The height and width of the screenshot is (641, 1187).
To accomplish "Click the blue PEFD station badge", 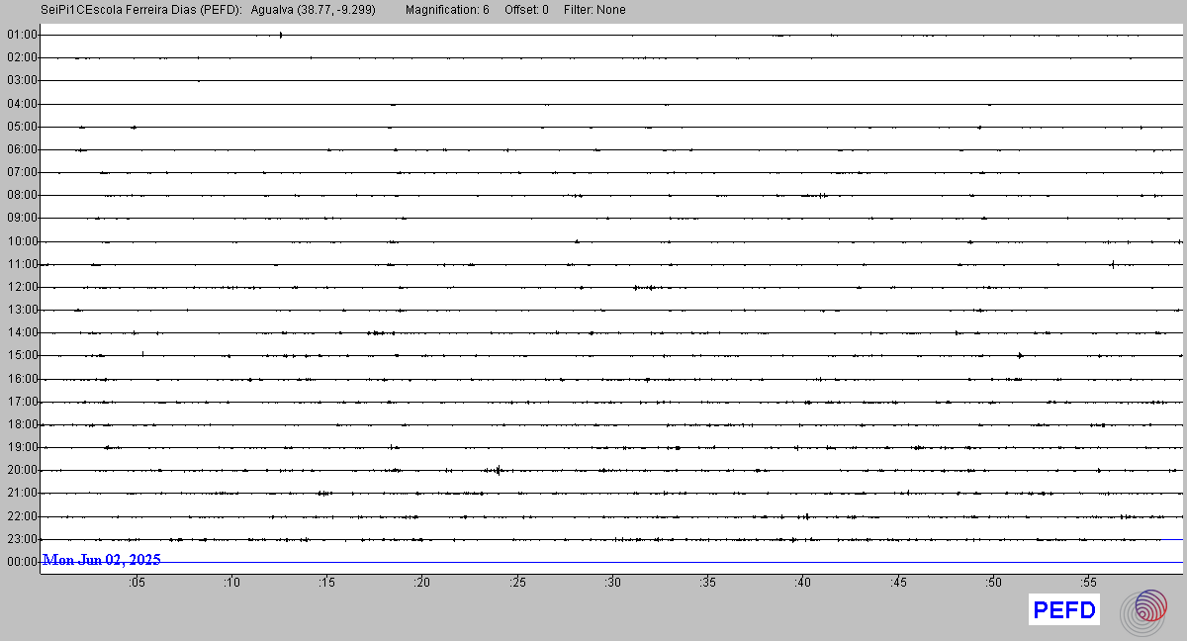I will click(1064, 610).
